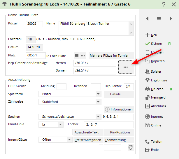179x159 pixels.
Task: Open Preise/Kategorien settings
Action: pyautogui.click(x=88, y=140)
